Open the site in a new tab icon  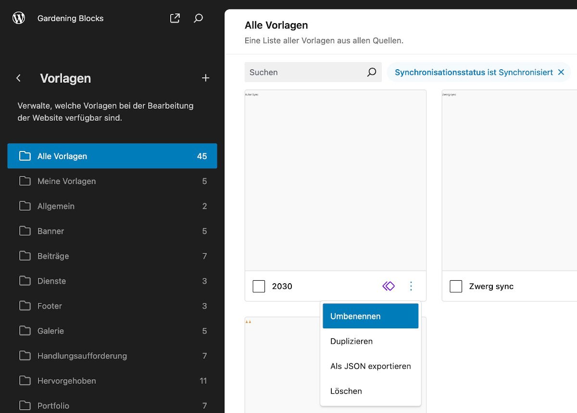[175, 18]
